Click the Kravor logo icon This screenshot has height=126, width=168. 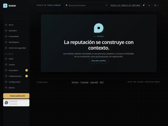pyautogui.click(x=5, y=6)
